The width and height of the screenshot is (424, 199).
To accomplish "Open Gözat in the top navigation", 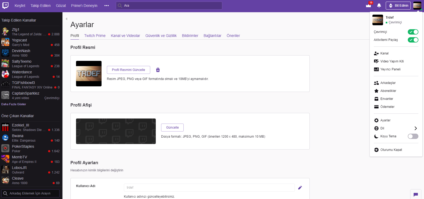I will tap(61, 6).
